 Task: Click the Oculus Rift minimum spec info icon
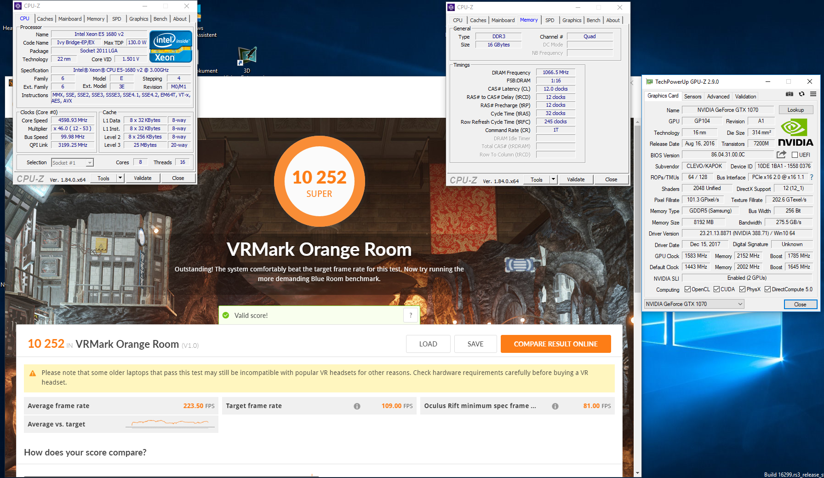[x=555, y=406]
